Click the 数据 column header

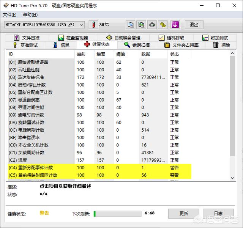[153, 54]
